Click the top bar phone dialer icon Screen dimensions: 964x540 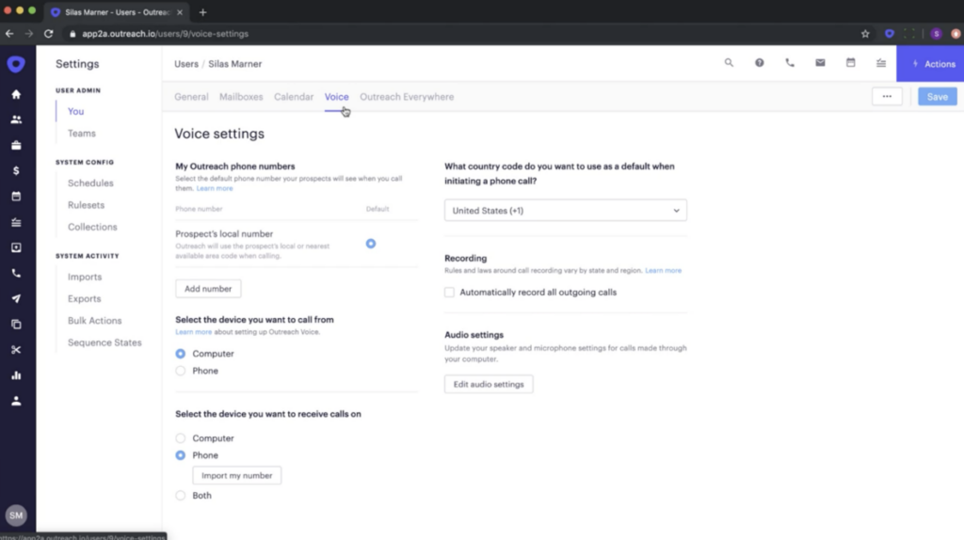pyautogui.click(x=790, y=63)
